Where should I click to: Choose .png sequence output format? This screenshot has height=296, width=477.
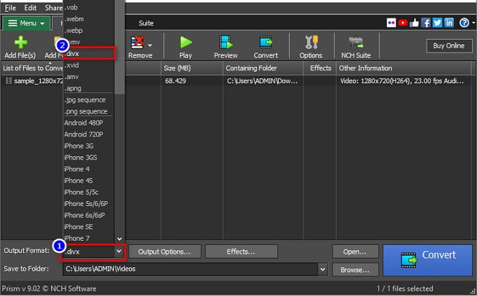pyautogui.click(x=89, y=111)
